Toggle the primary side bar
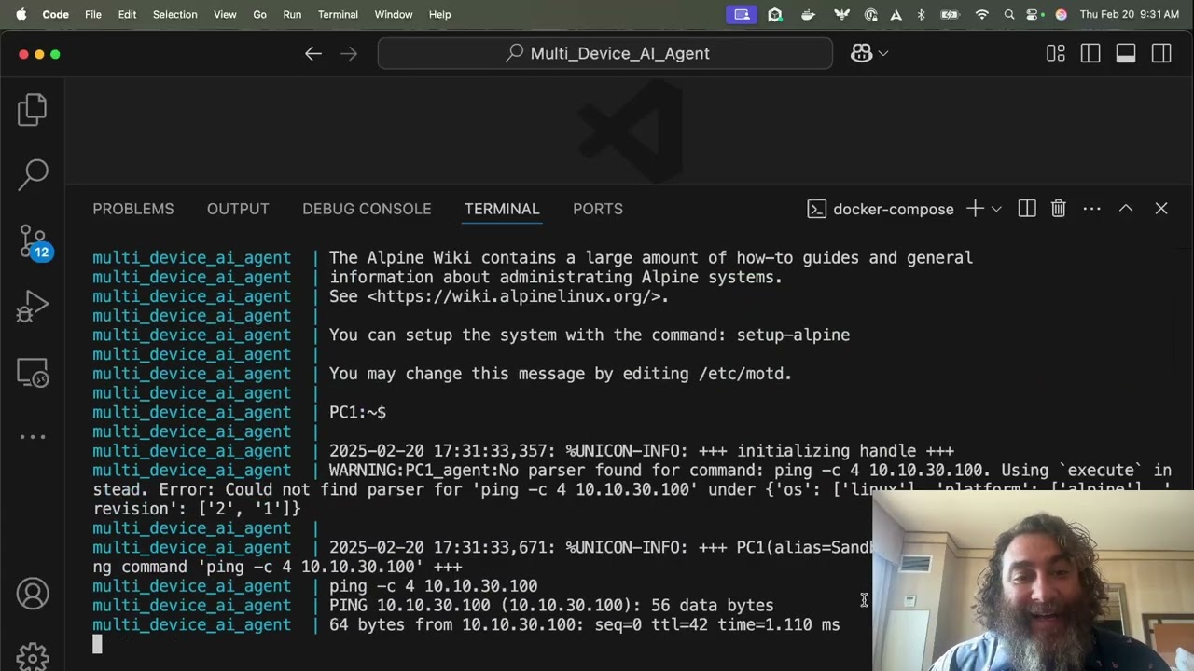 point(1090,54)
